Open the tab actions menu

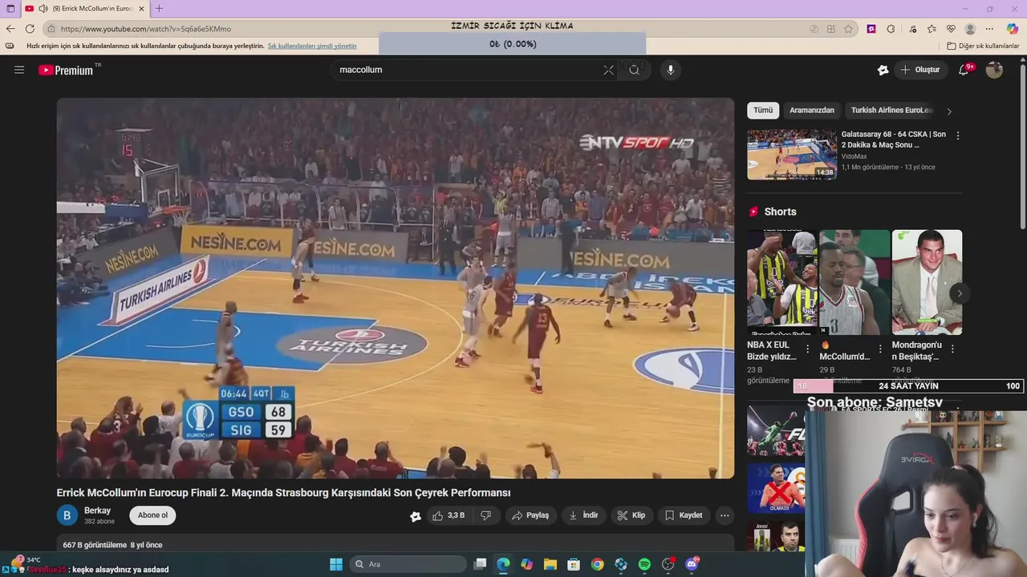[10, 9]
